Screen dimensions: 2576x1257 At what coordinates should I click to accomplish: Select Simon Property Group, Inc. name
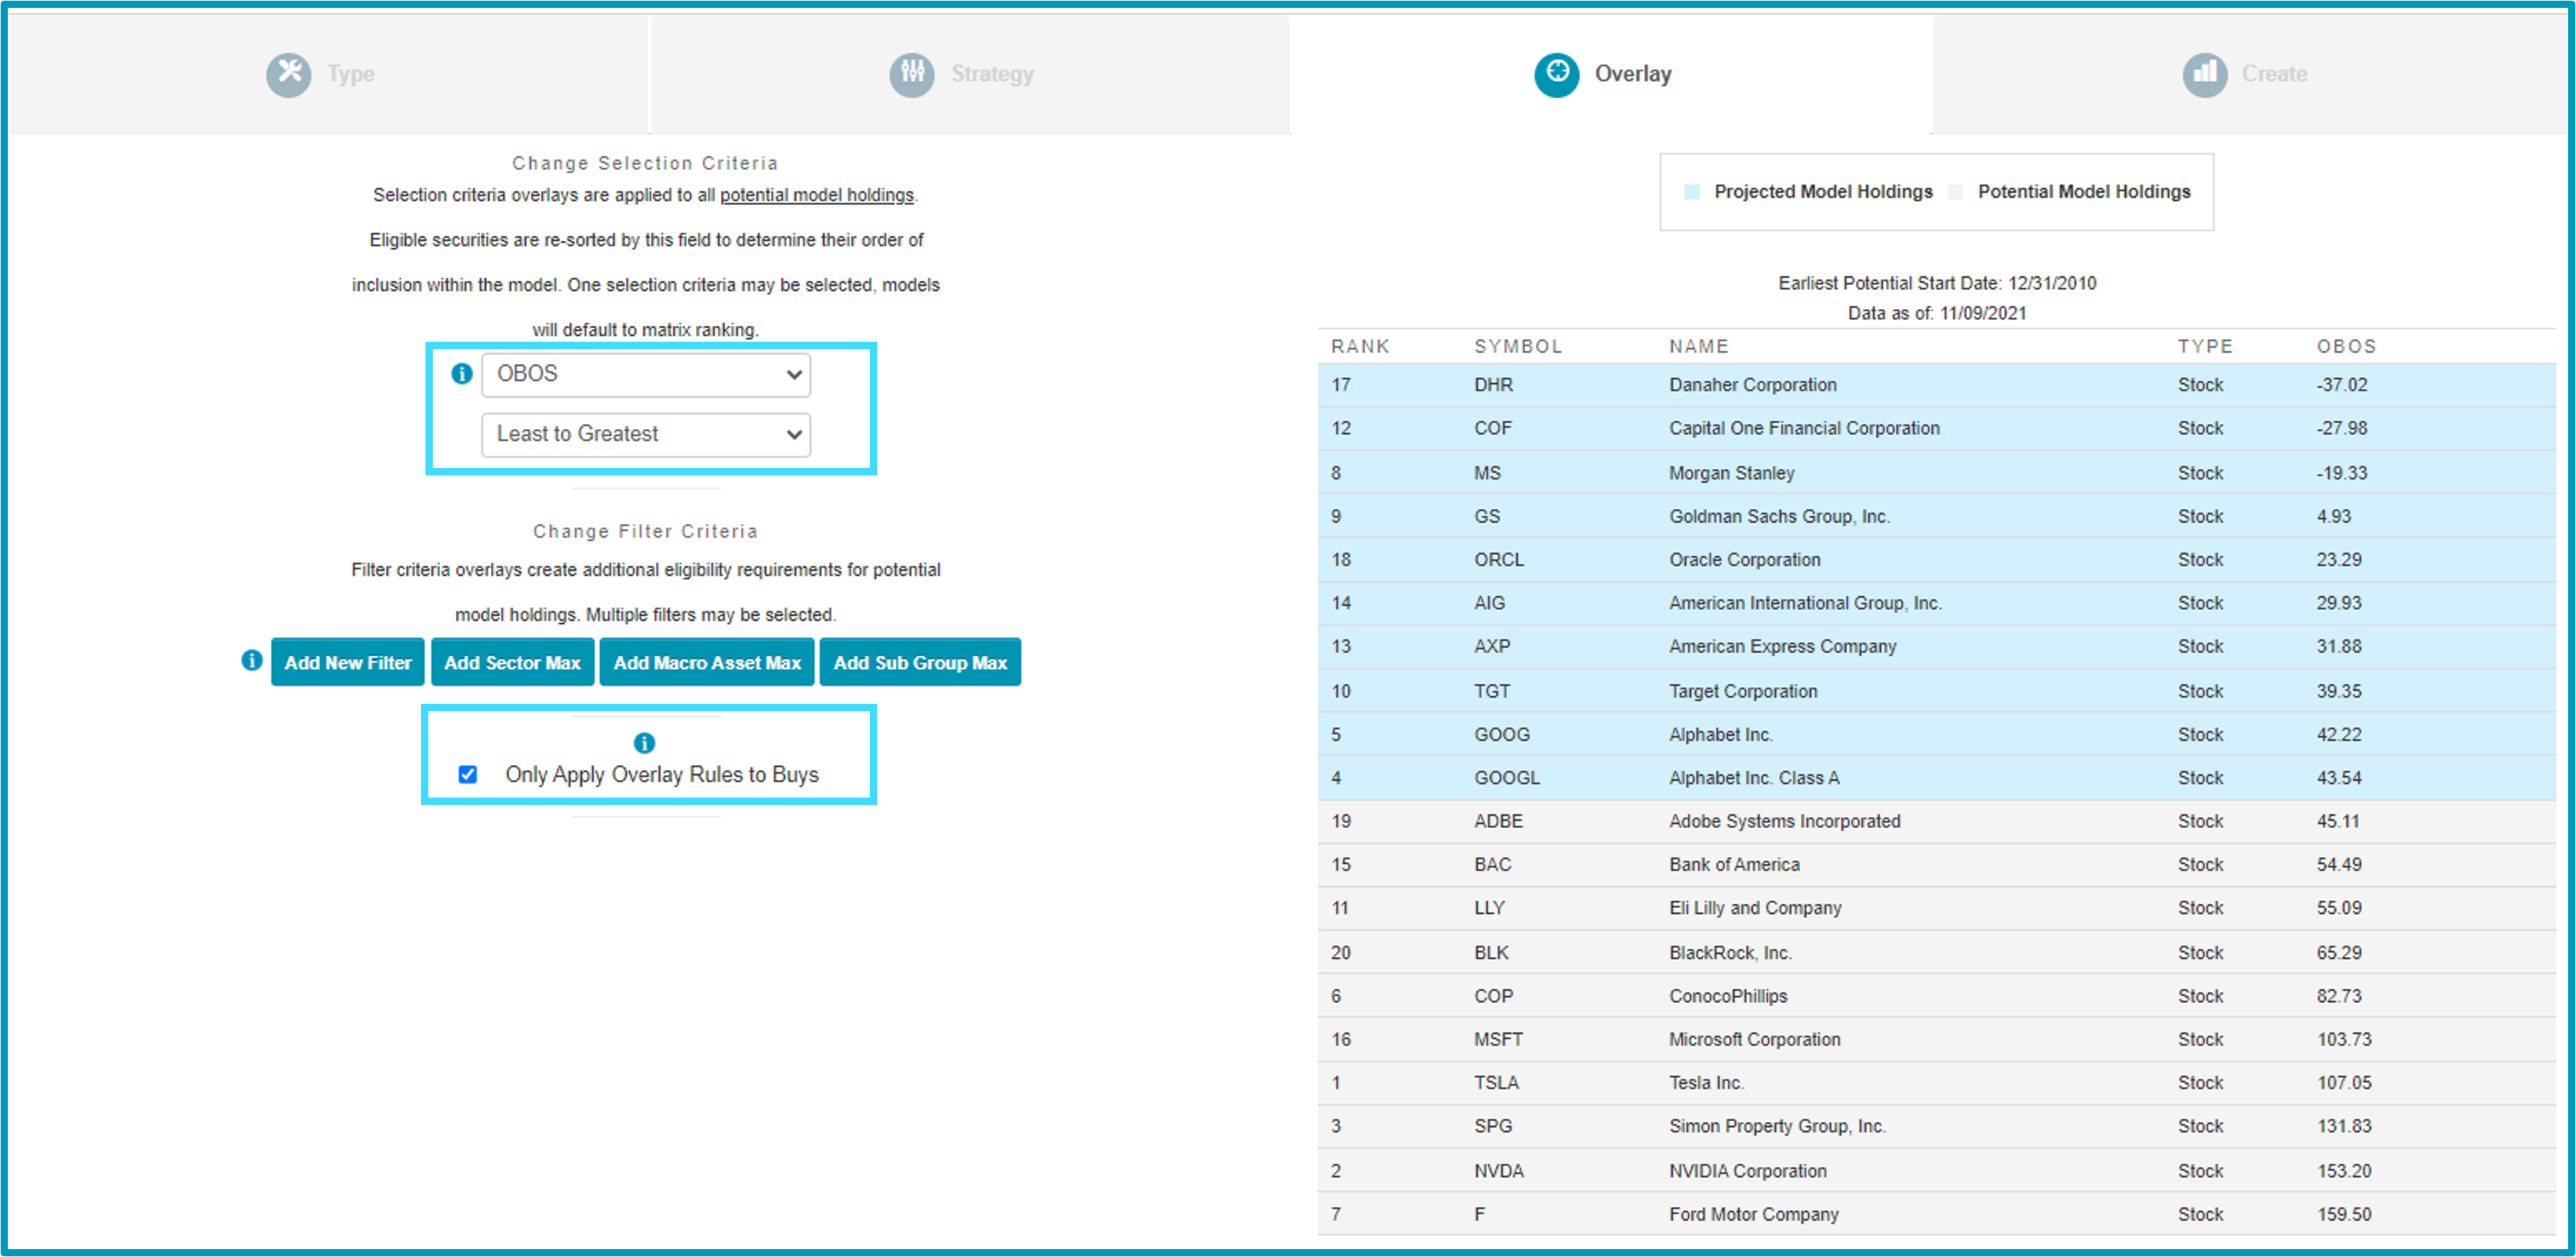coord(1777,1126)
